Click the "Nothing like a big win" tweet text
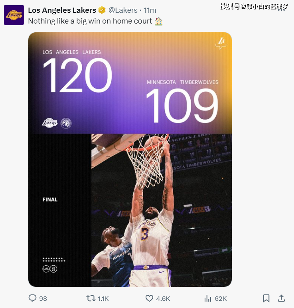The image size is (294, 308). click(x=90, y=21)
